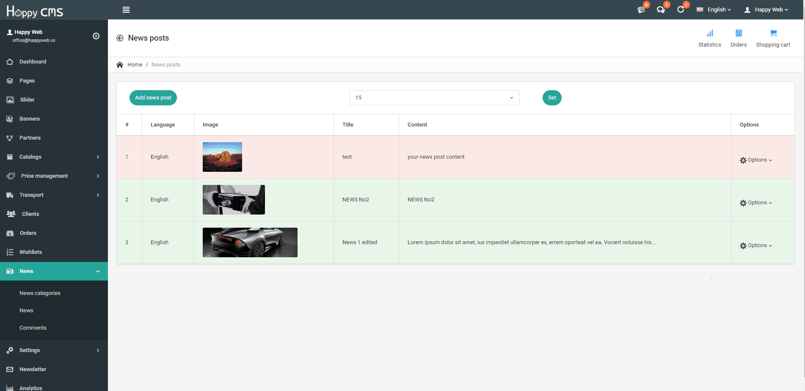Expand the Transport submenu chevron
This screenshot has height=391, width=805.
(x=98, y=195)
